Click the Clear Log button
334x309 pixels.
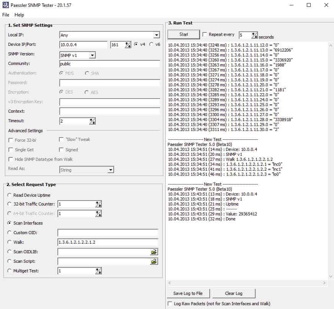click(234, 293)
